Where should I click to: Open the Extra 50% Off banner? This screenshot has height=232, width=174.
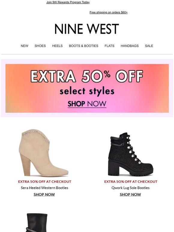point(87,88)
